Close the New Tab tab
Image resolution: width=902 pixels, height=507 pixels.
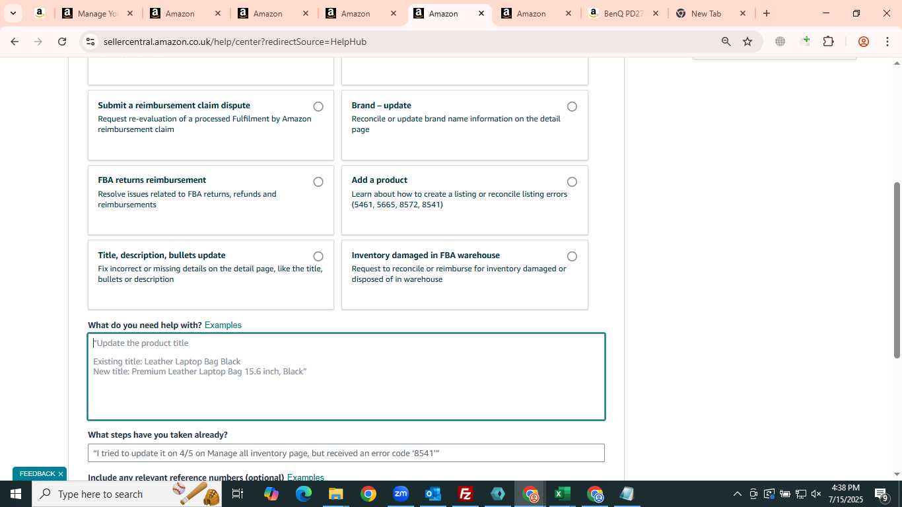pyautogui.click(x=743, y=13)
